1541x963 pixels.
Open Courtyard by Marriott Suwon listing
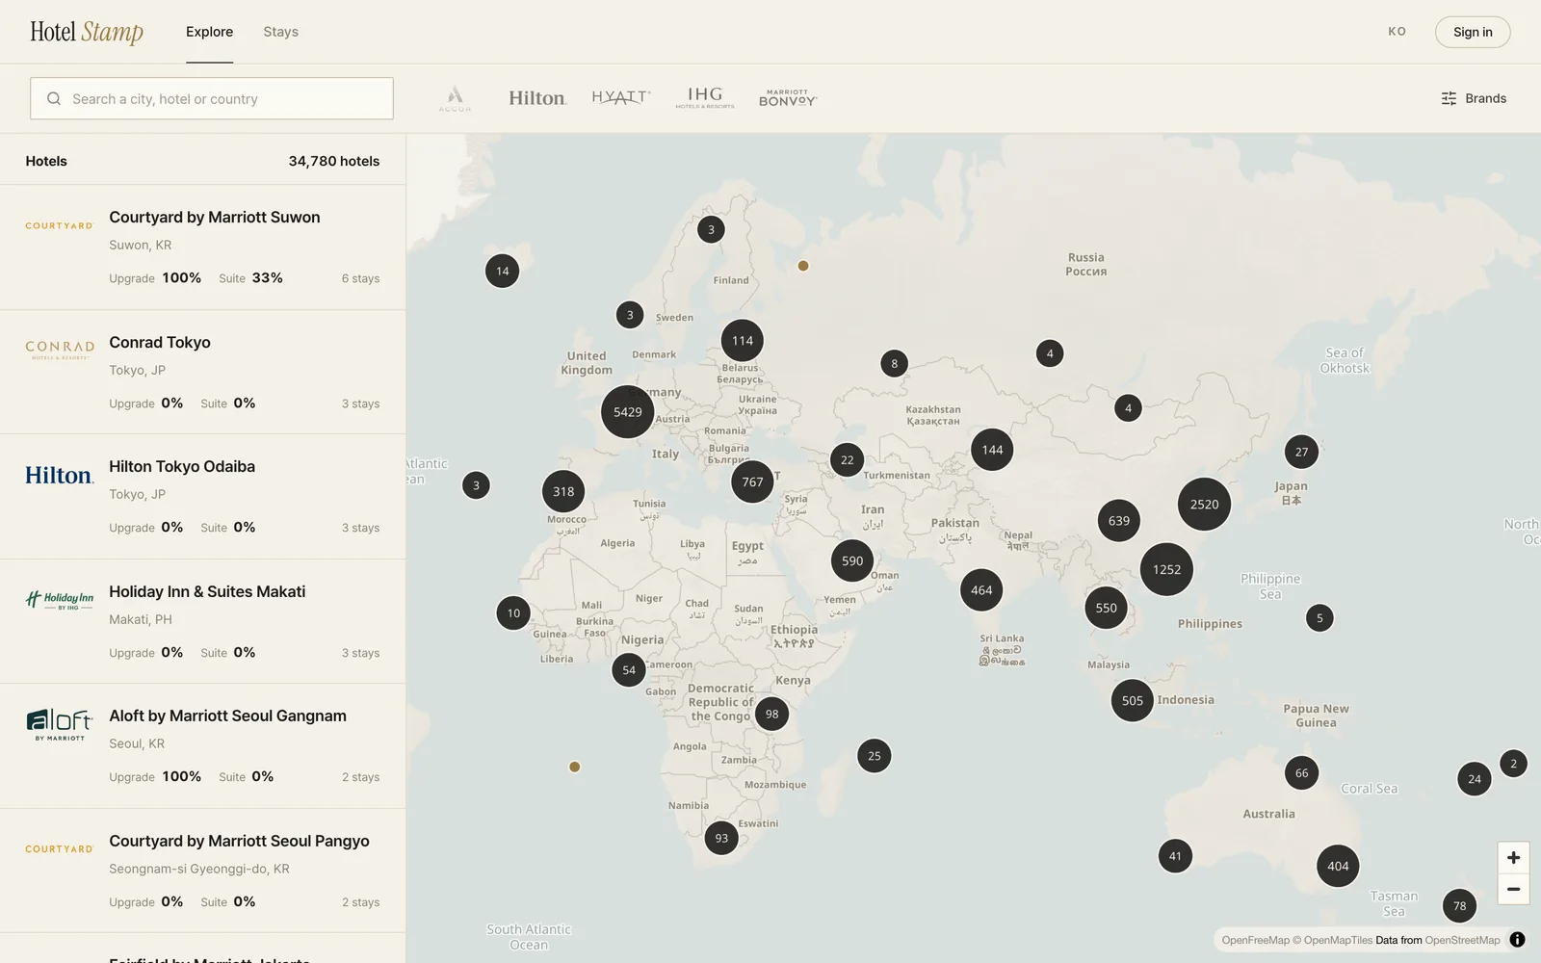pos(202,247)
